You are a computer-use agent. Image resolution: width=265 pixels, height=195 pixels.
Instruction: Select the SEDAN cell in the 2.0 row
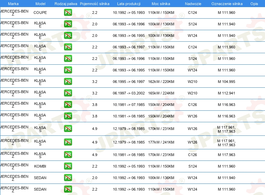tap(40, 178)
